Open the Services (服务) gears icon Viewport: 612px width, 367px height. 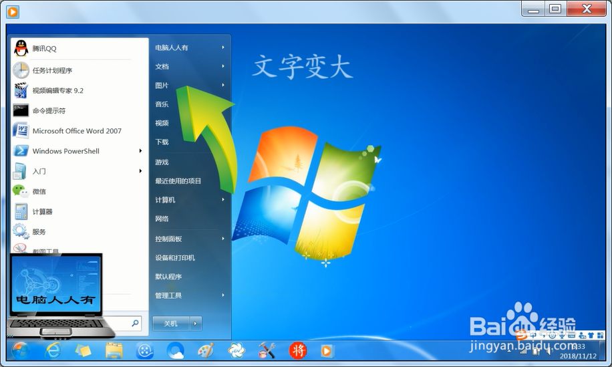21,231
